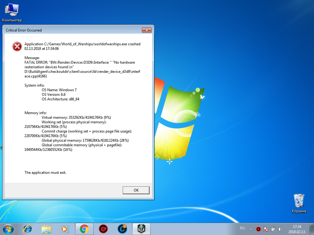Open Windows Explorer folder on taskbar
314x235 pixels.
pos(46,229)
